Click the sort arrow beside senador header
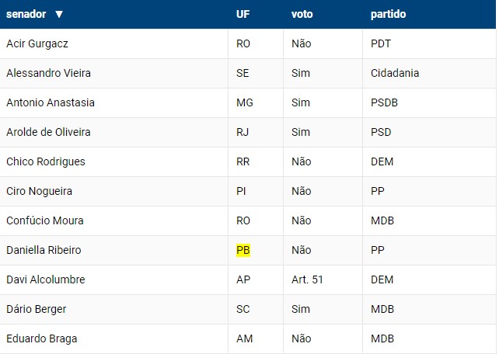Viewport: 499px width, 354px height. (x=59, y=14)
